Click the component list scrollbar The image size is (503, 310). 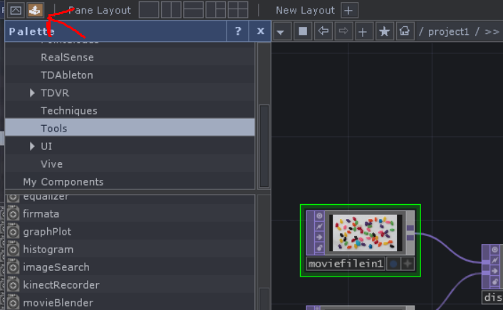point(264,299)
